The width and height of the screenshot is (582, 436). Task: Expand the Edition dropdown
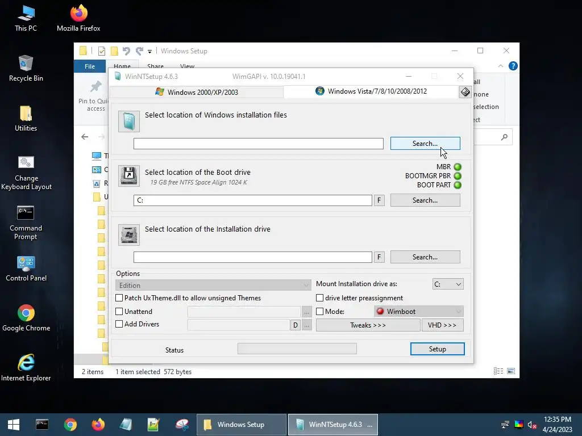[213, 285]
